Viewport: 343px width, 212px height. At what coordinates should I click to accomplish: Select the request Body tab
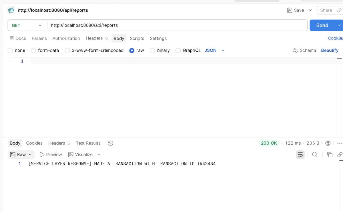click(x=119, y=38)
